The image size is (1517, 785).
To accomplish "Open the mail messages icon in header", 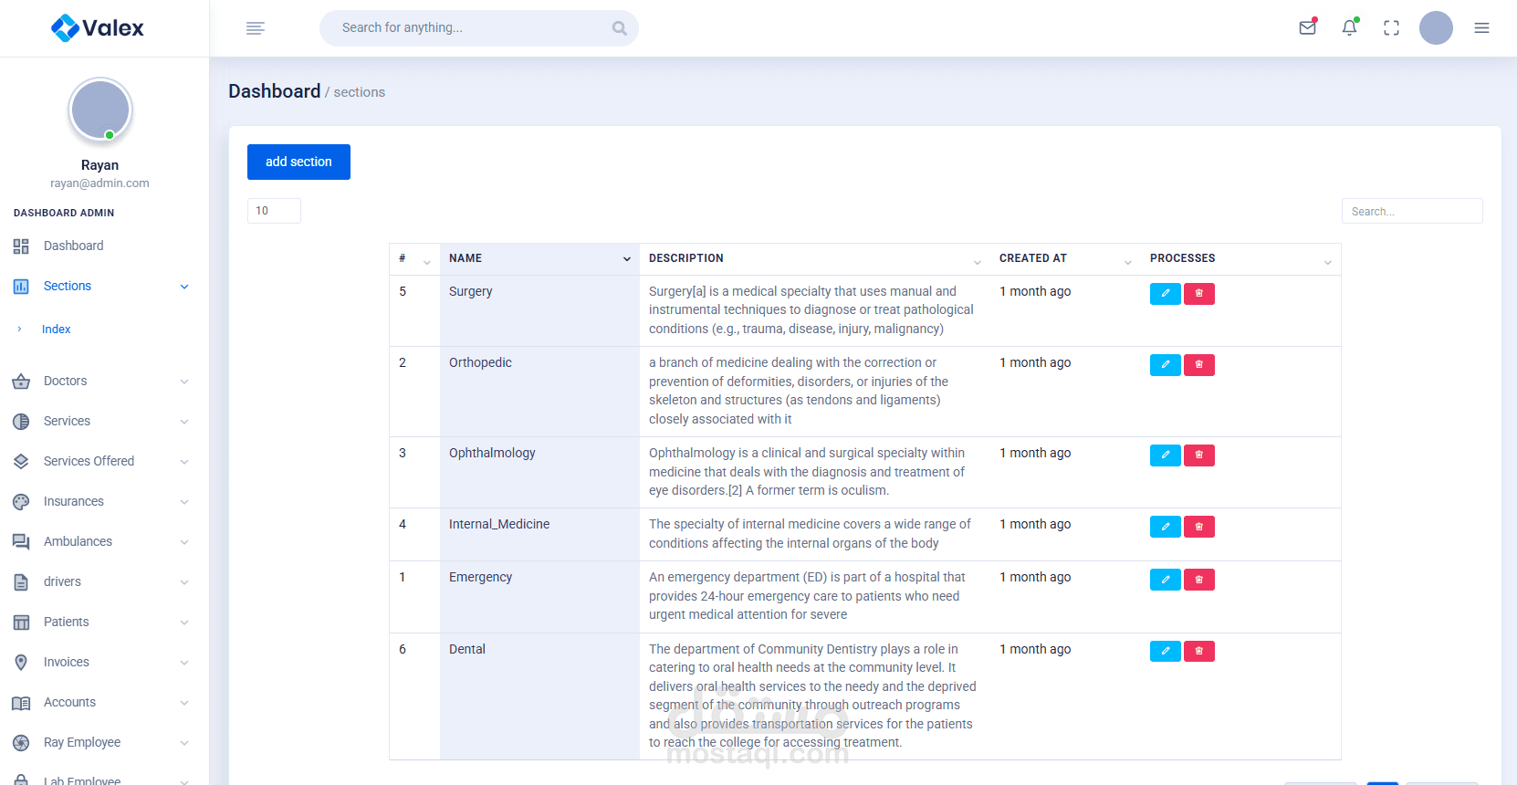I will click(x=1307, y=27).
